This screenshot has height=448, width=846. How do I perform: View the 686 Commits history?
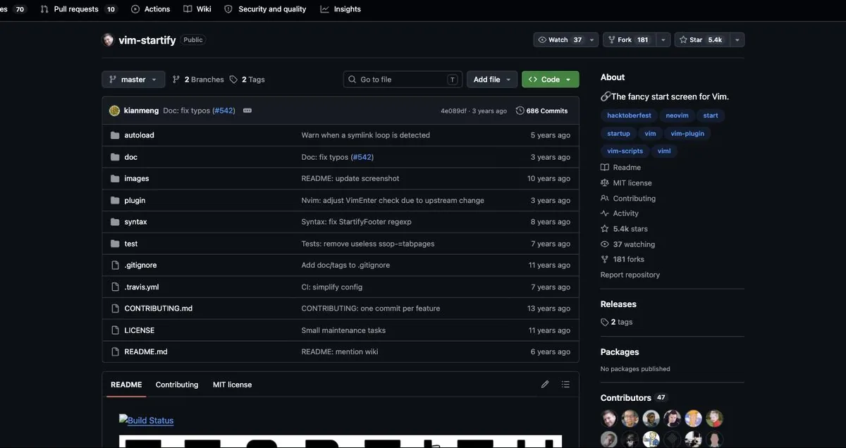point(542,111)
